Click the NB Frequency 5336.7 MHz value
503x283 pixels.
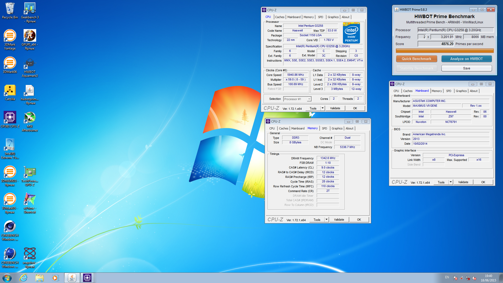click(347, 147)
